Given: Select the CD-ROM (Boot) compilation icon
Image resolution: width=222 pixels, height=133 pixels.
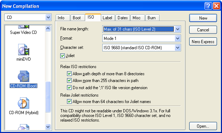Looking at the screenshot, I should [x=24, y=76].
